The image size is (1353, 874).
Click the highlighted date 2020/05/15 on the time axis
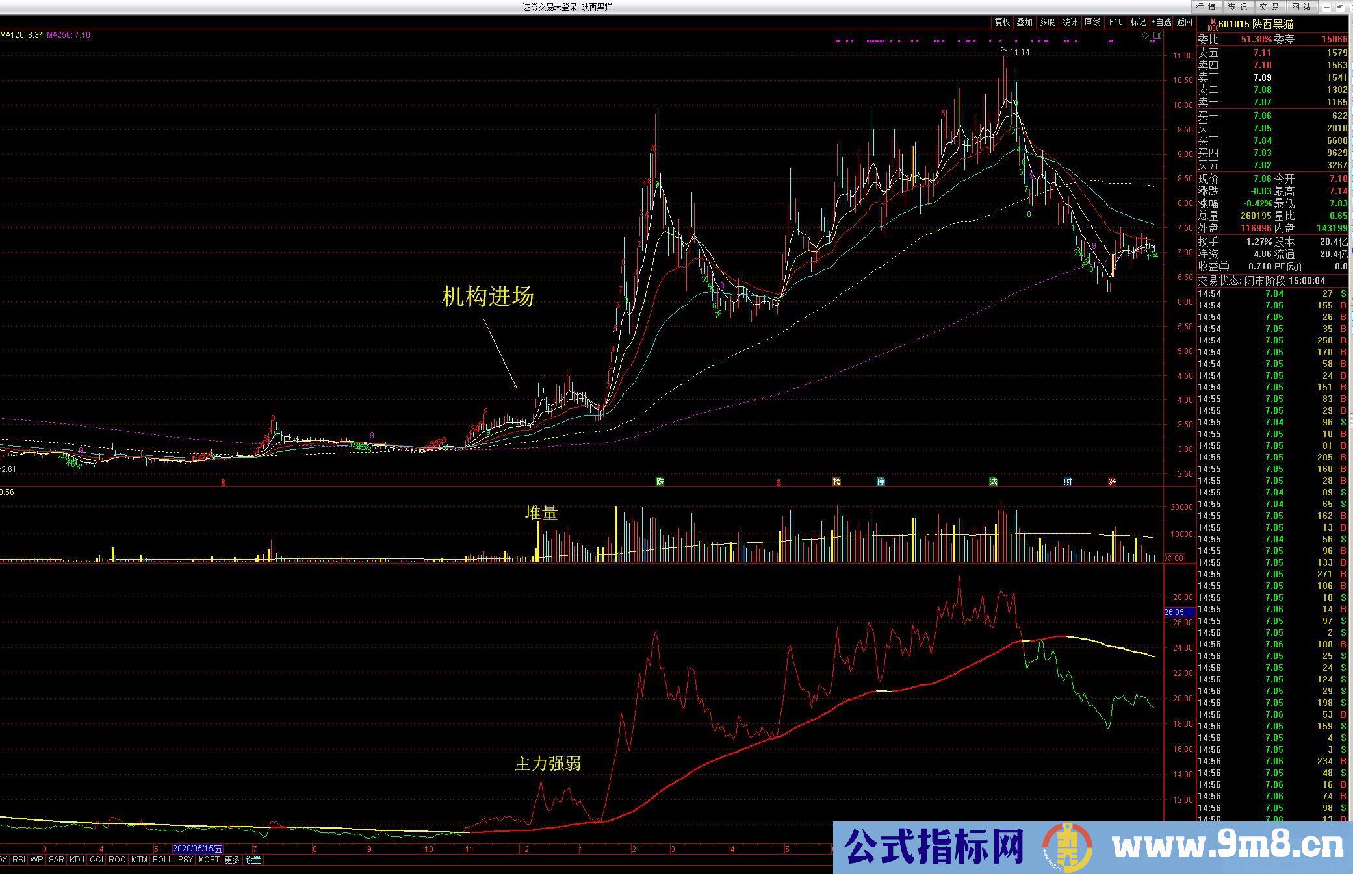(x=198, y=849)
